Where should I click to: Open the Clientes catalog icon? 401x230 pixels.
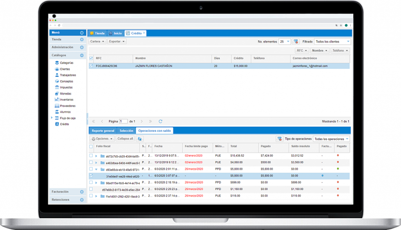[57, 69]
